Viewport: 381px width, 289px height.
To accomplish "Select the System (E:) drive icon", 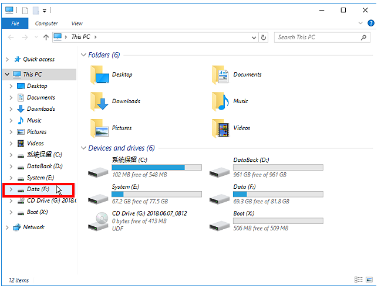I will coord(98,199).
